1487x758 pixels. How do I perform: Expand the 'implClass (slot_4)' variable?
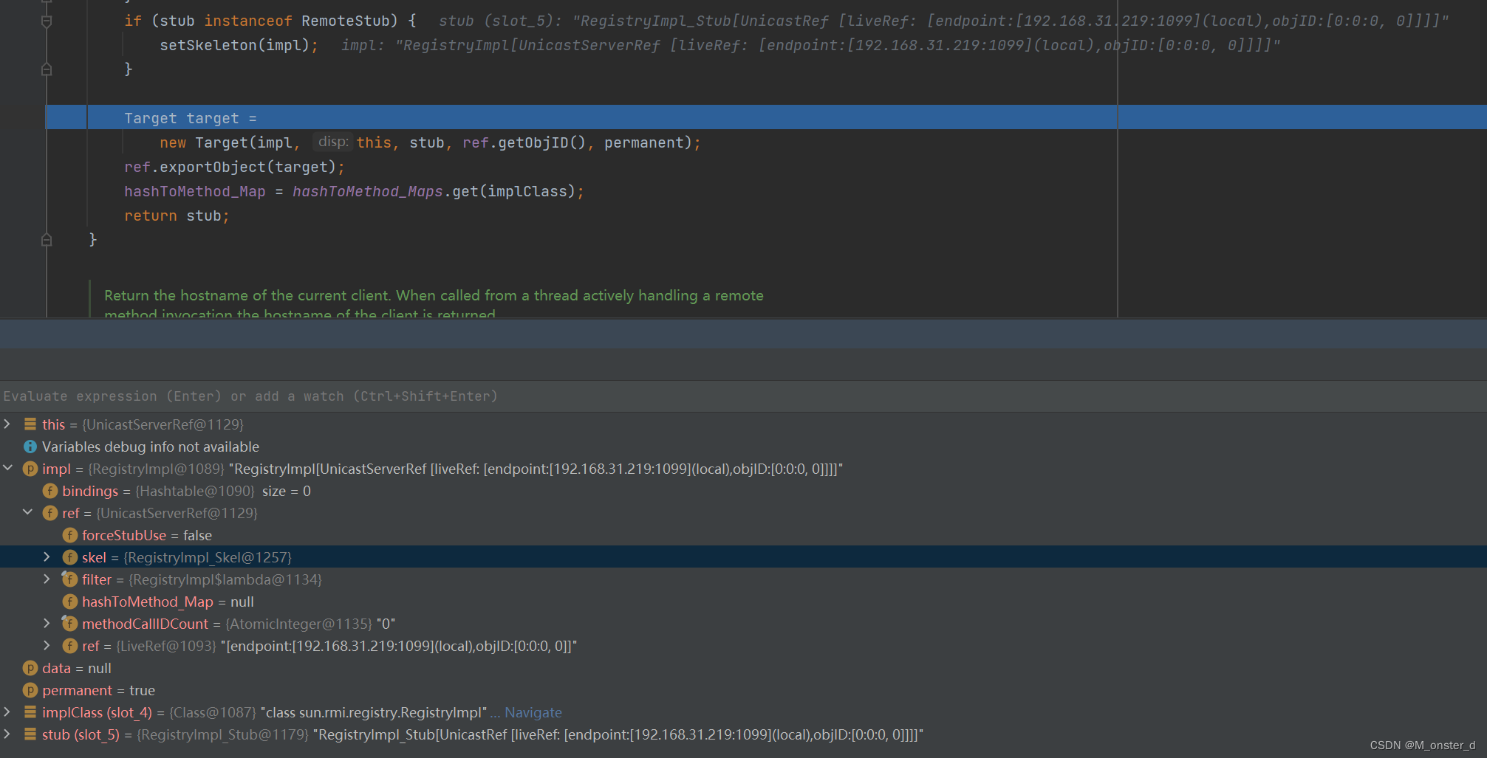pyautogui.click(x=7, y=712)
